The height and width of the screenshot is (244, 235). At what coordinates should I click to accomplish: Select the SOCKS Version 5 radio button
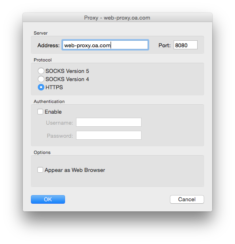click(41, 71)
